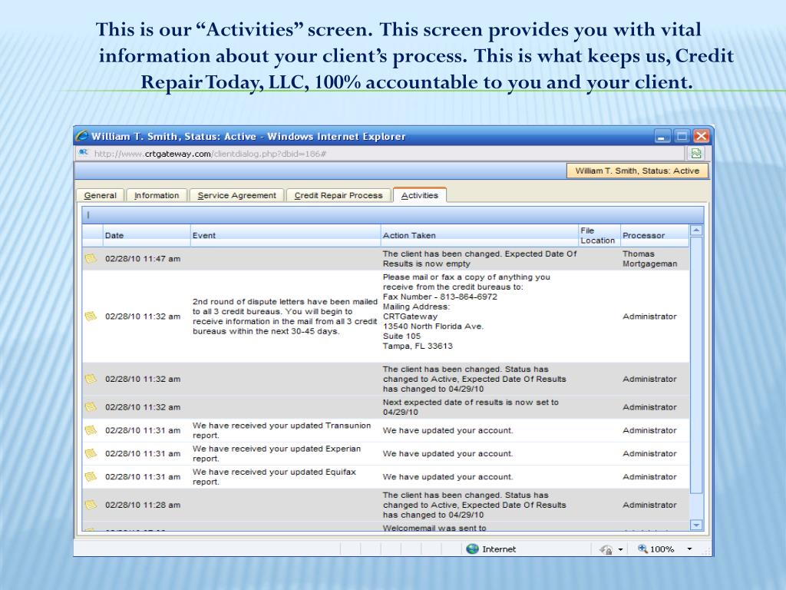Open the Information tab
The width and height of the screenshot is (786, 590).
157,195
